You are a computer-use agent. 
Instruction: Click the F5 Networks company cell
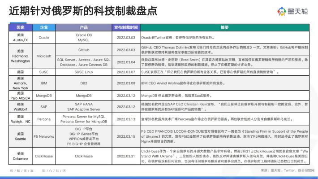[x=44, y=136]
